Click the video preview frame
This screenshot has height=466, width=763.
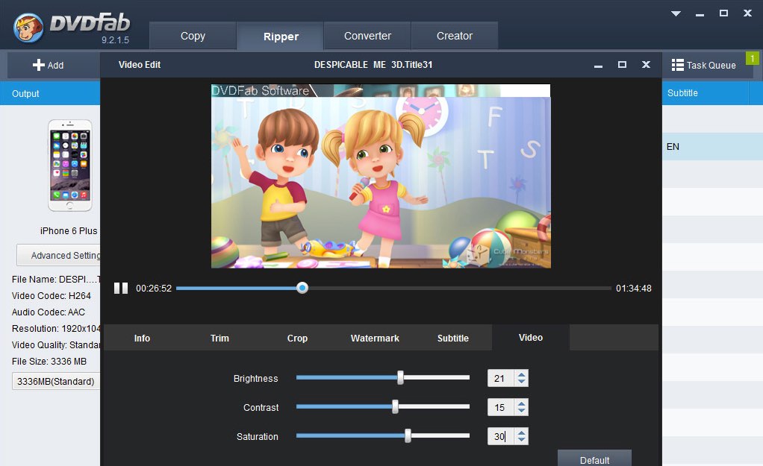click(381, 176)
